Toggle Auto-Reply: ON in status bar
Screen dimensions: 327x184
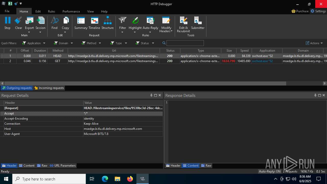pyautogui.click(x=270, y=171)
